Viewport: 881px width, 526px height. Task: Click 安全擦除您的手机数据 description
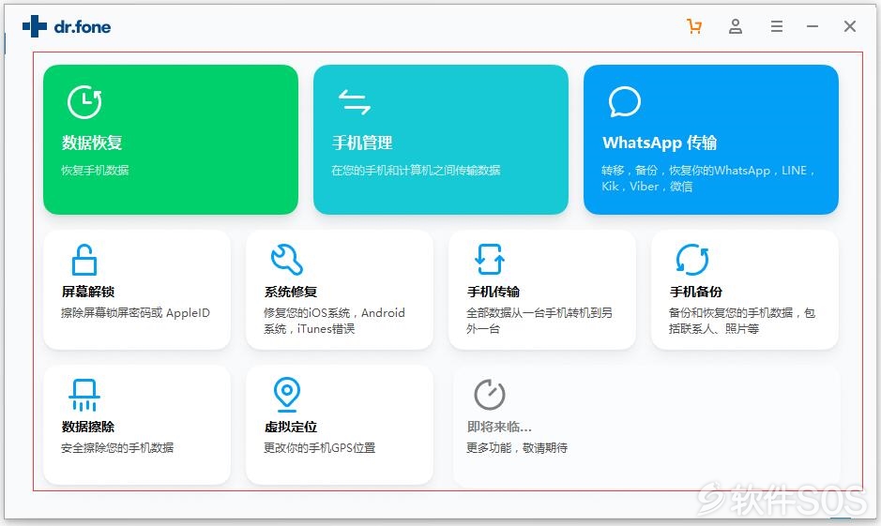pos(117,448)
